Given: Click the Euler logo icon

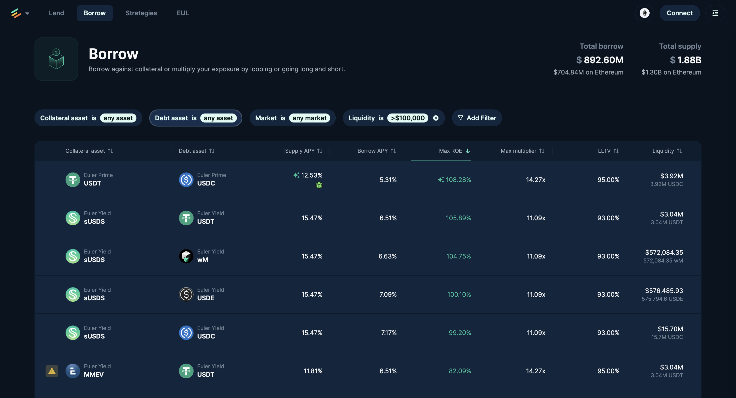Looking at the screenshot, I should tap(16, 13).
